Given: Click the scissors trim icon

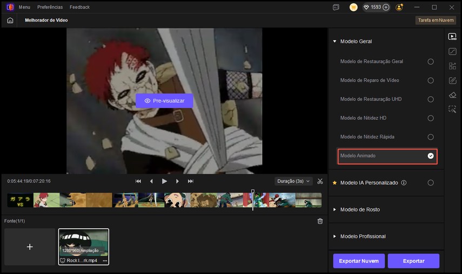Looking at the screenshot, I should (320, 181).
